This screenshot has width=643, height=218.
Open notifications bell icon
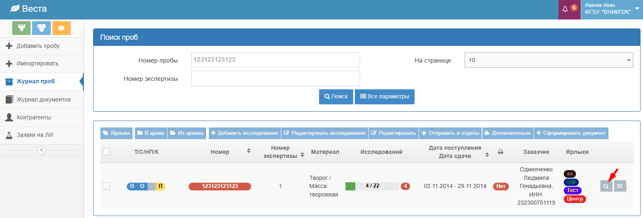[x=565, y=9]
